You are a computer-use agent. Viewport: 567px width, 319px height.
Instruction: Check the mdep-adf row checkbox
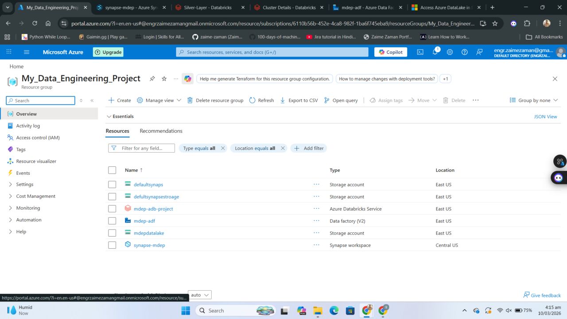point(112,221)
